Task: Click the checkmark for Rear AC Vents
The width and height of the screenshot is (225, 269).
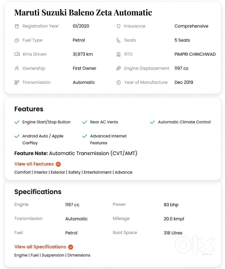Action: pos(85,122)
